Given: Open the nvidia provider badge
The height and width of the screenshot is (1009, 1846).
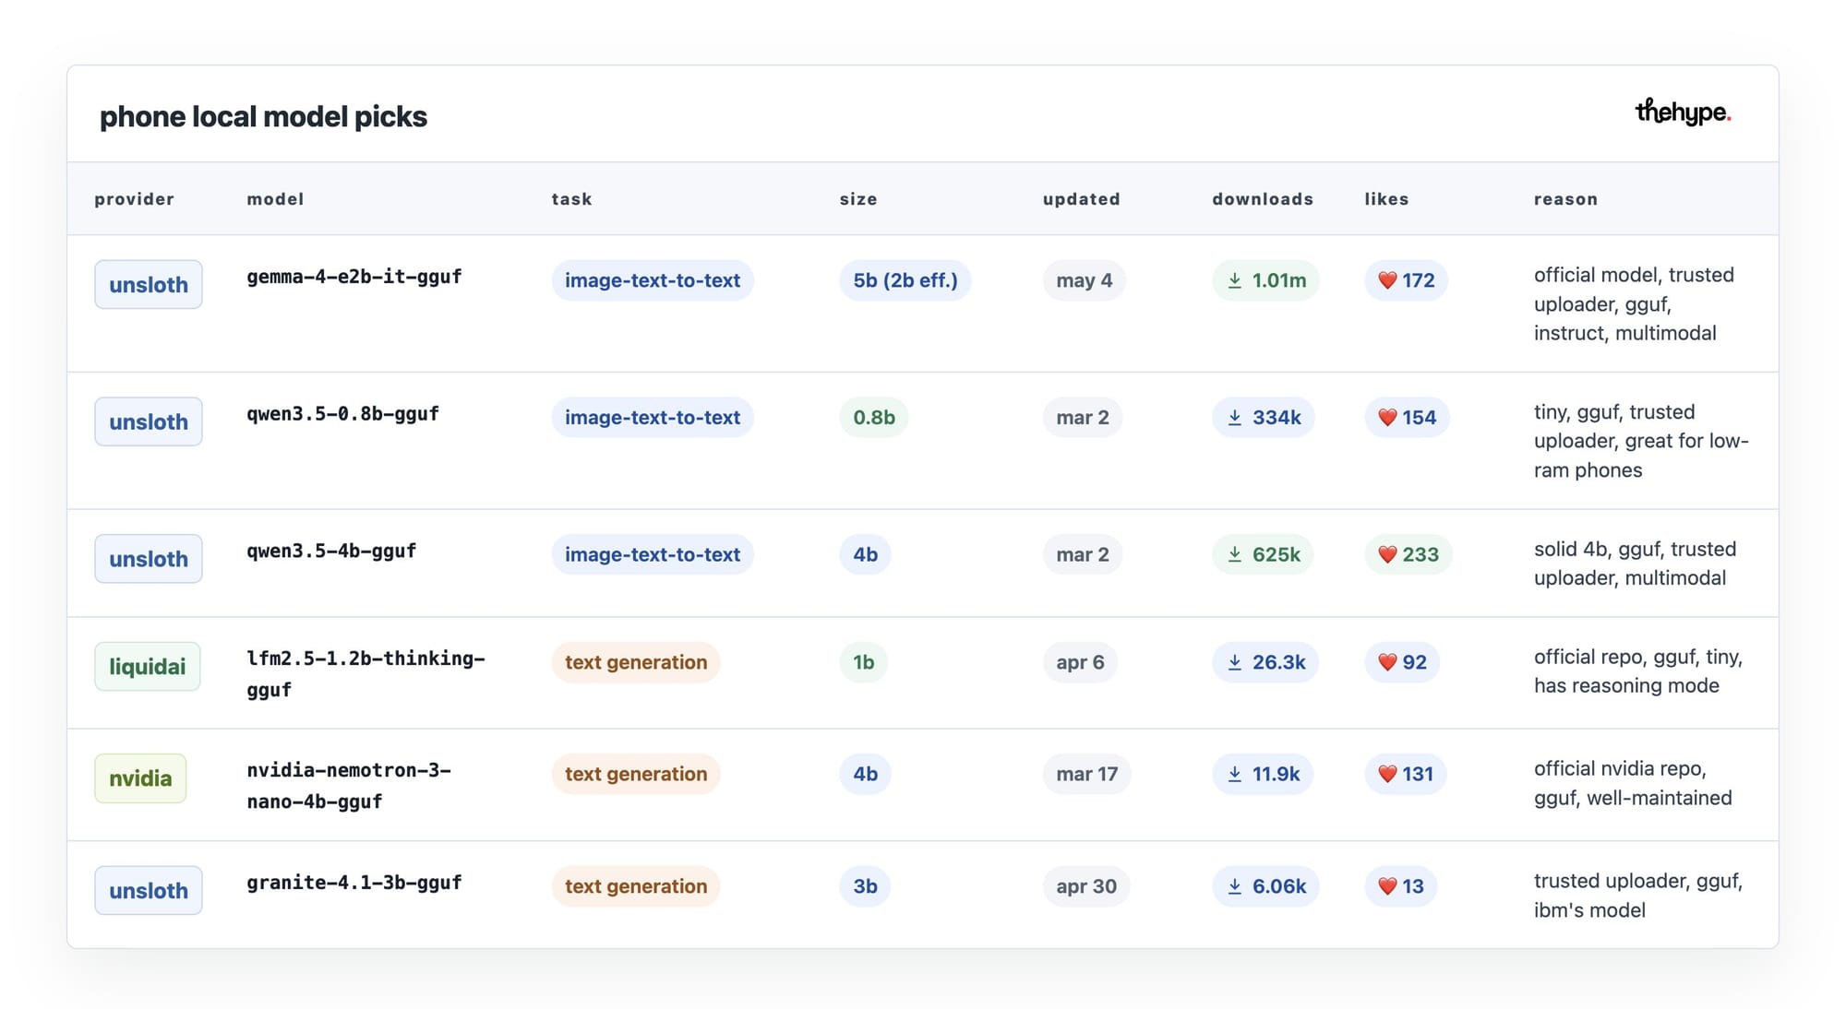Looking at the screenshot, I should [140, 778].
